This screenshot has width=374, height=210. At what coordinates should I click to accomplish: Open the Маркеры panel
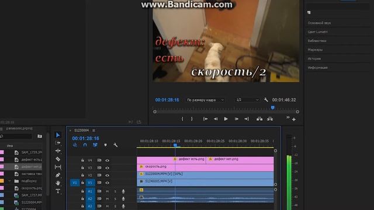tap(315, 50)
